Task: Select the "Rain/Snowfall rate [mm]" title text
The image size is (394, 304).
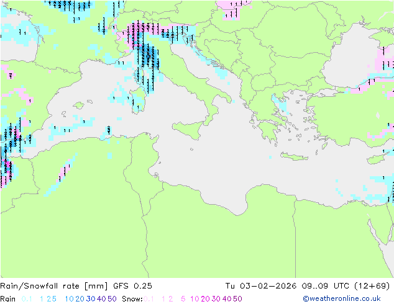Action: tap(54, 286)
